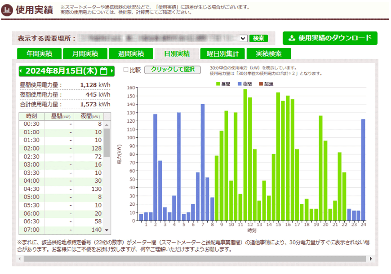Screen dimensions: 391x274
Task: Click the horizontal scrollbar left arrow
Action: [20, 259]
